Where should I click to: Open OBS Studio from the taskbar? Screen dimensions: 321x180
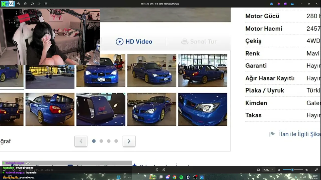(x=195, y=177)
